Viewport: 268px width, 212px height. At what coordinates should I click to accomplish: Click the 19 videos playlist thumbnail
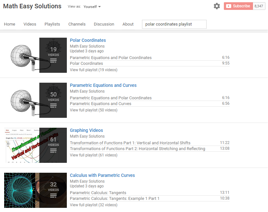click(35, 55)
